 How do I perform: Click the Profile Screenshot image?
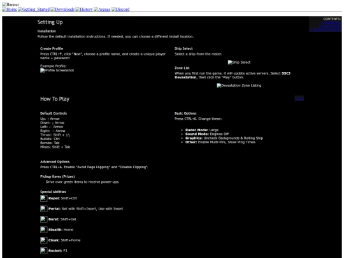pos(57,71)
